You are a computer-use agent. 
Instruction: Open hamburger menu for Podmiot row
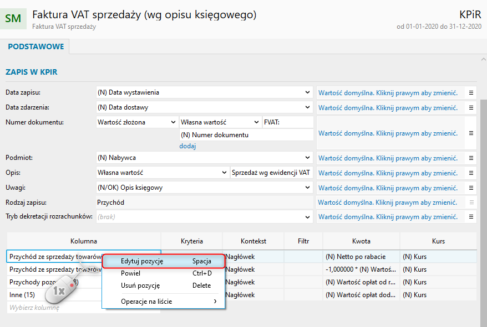click(x=471, y=158)
